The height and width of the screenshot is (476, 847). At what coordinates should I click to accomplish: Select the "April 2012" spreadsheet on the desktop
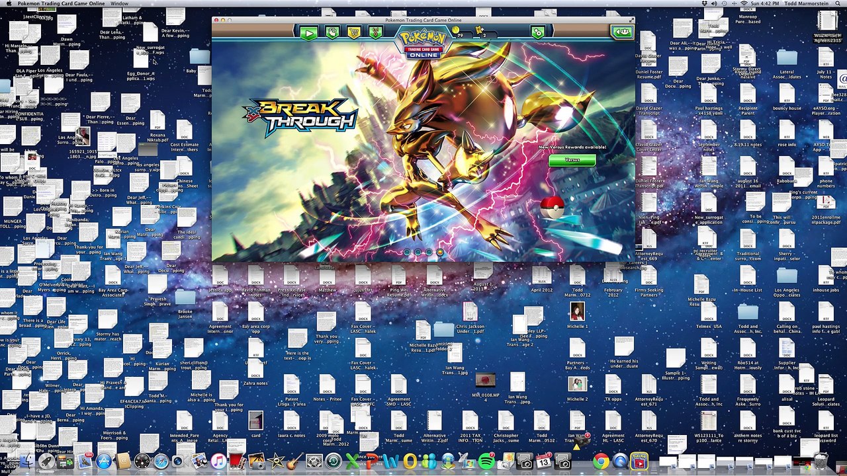(541, 279)
